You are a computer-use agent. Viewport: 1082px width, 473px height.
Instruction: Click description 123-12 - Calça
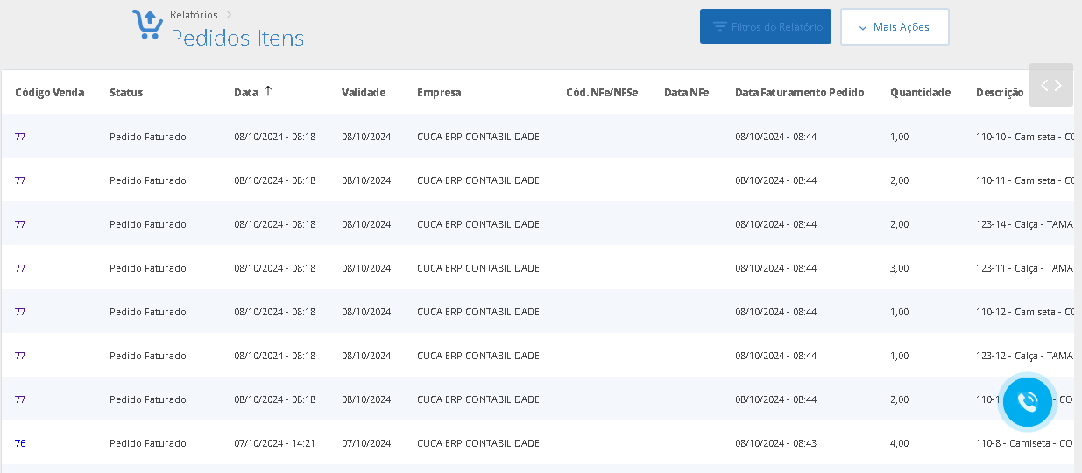(x=1025, y=356)
